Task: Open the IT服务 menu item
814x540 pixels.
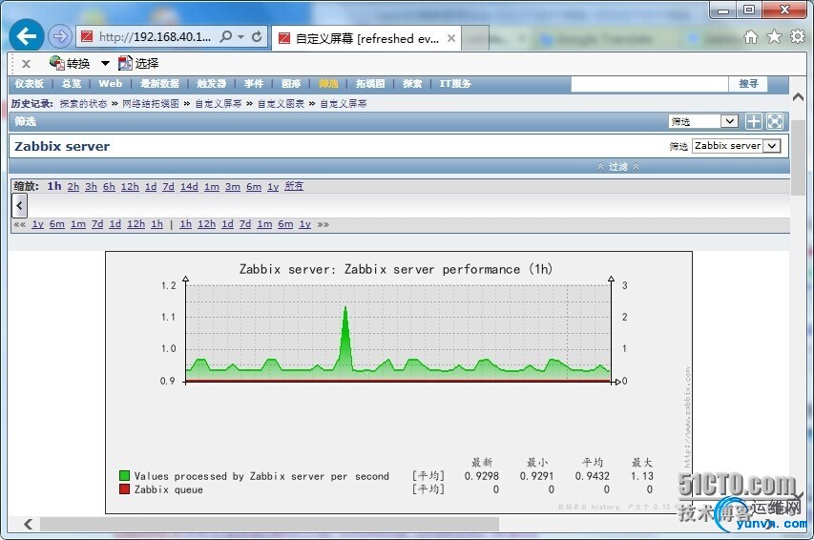Action: tap(455, 84)
